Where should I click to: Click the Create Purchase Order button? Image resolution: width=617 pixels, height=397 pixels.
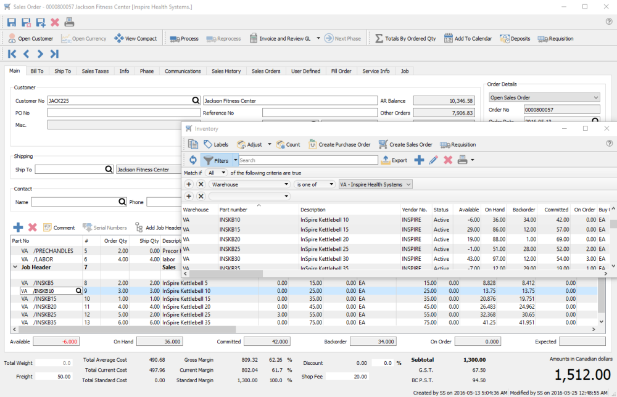pos(340,144)
